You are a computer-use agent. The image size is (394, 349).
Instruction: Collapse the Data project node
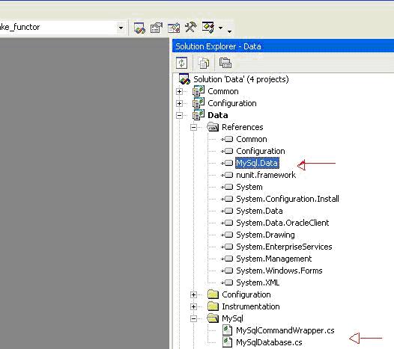tap(179, 115)
